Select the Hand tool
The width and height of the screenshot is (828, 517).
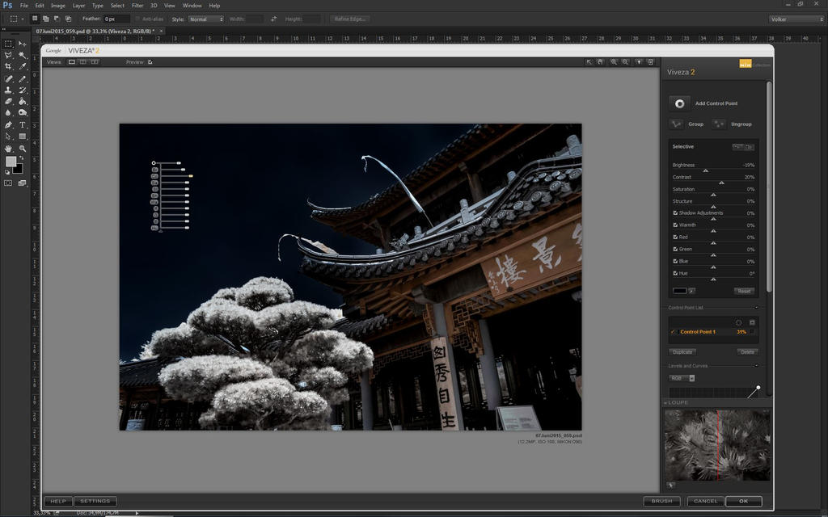point(9,149)
